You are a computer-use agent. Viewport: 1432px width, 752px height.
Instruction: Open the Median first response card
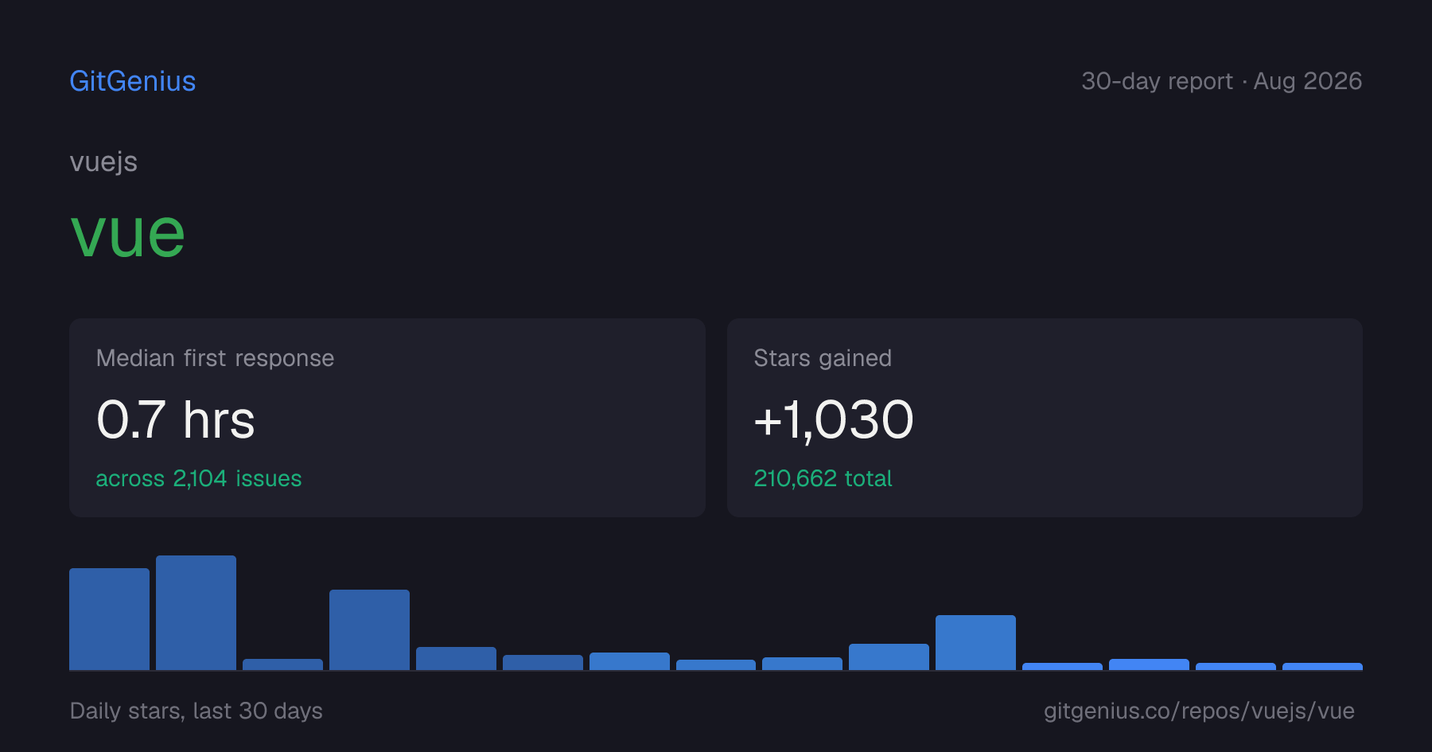click(387, 418)
